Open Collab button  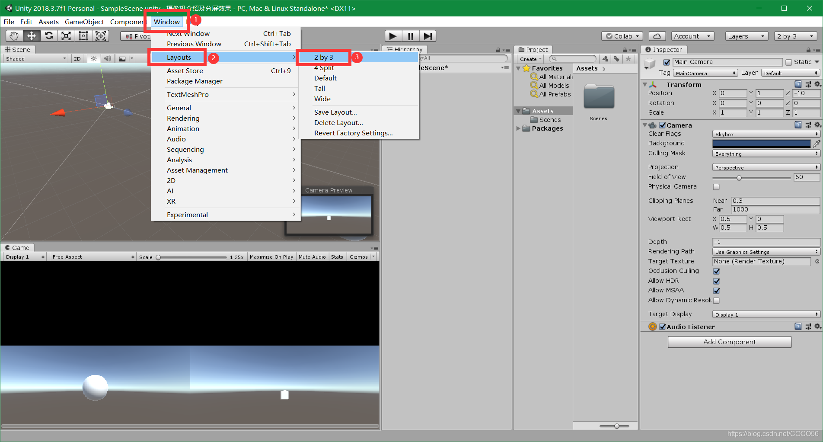[622, 36]
